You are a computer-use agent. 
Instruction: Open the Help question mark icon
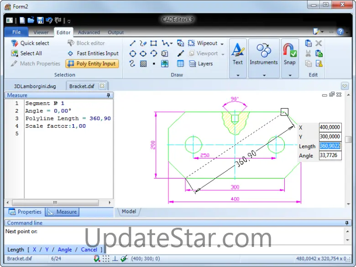click(x=340, y=31)
